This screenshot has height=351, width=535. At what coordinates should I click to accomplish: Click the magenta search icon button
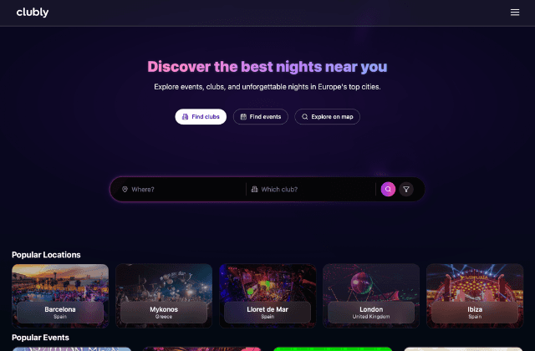coord(388,190)
